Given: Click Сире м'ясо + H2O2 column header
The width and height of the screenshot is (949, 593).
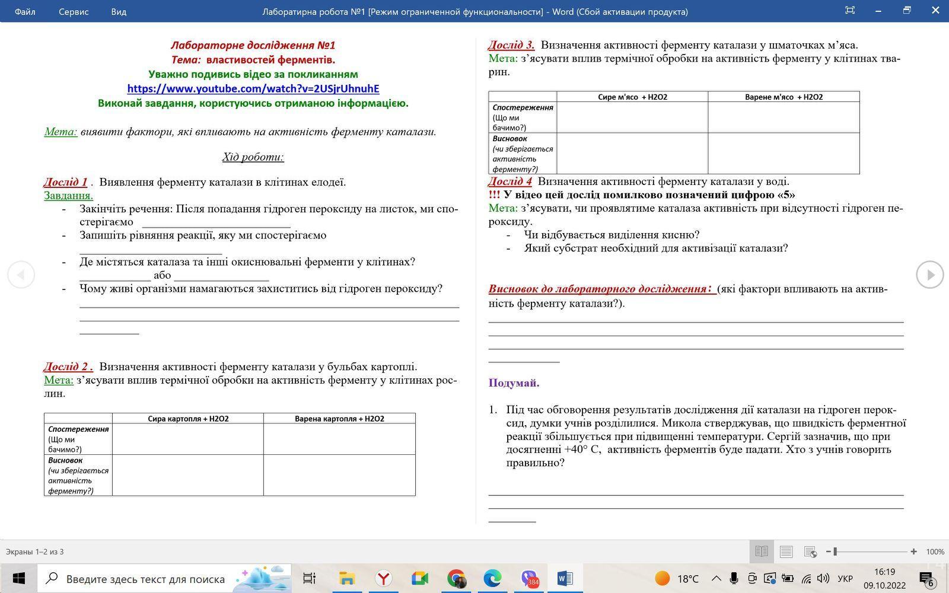Looking at the screenshot, I should pyautogui.click(x=632, y=97).
